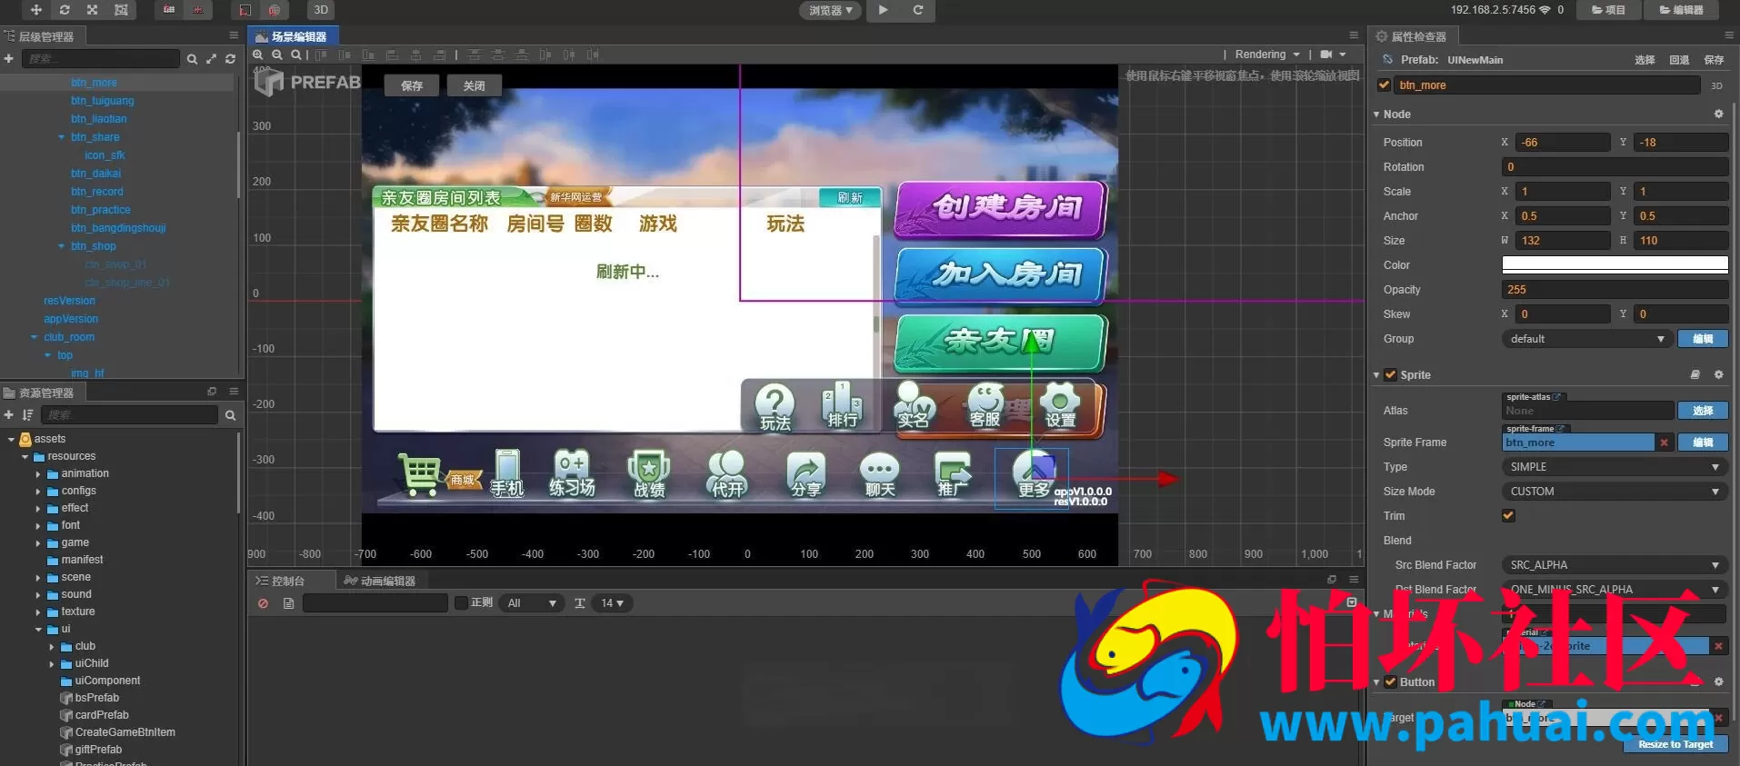Image resolution: width=1740 pixels, height=766 pixels.
Task: Toggle the 3D view button
Action: (x=321, y=10)
